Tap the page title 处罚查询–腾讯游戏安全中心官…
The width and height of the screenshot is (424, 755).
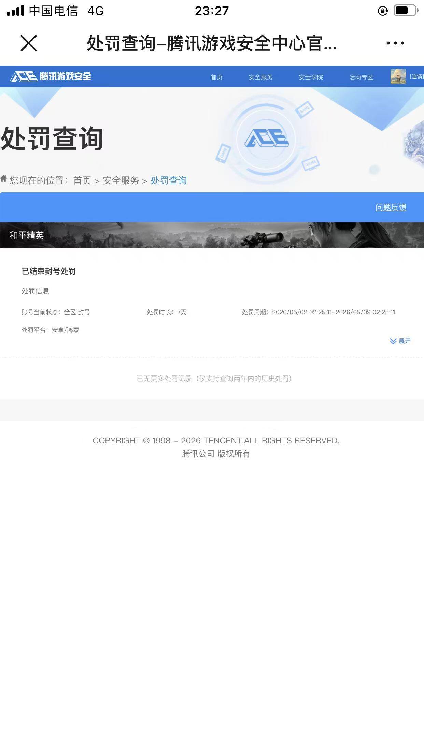[x=212, y=43]
